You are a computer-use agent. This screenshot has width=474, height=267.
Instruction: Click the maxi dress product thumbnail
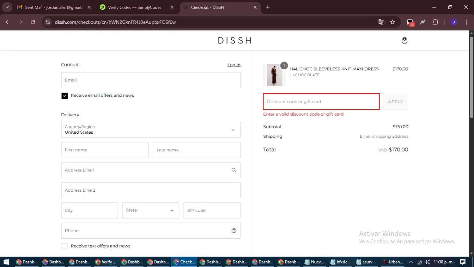tap(274, 75)
